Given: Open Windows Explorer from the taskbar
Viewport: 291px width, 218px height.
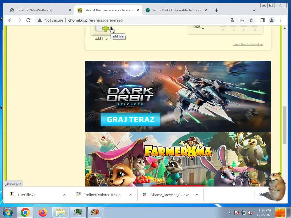Looking at the screenshot, I should tap(61, 212).
